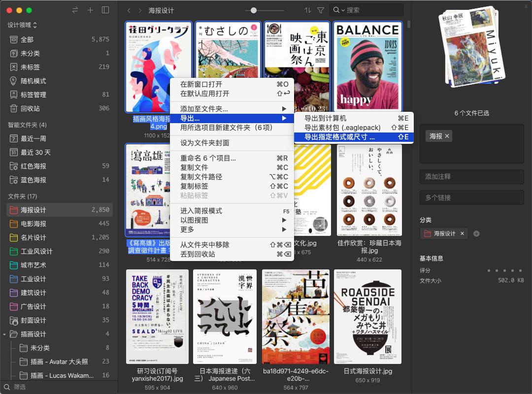This screenshot has height=394, width=532.
Task: Open the 城市艺术 folder
Action: (x=60, y=265)
